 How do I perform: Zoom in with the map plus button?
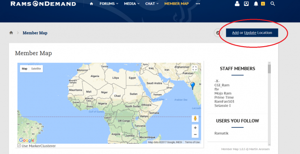[x=195, y=127]
